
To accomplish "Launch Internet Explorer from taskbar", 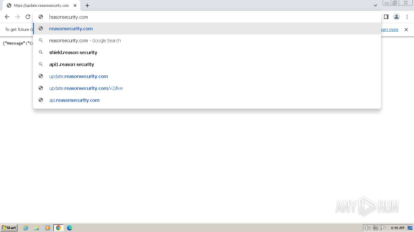I will [26, 228].
